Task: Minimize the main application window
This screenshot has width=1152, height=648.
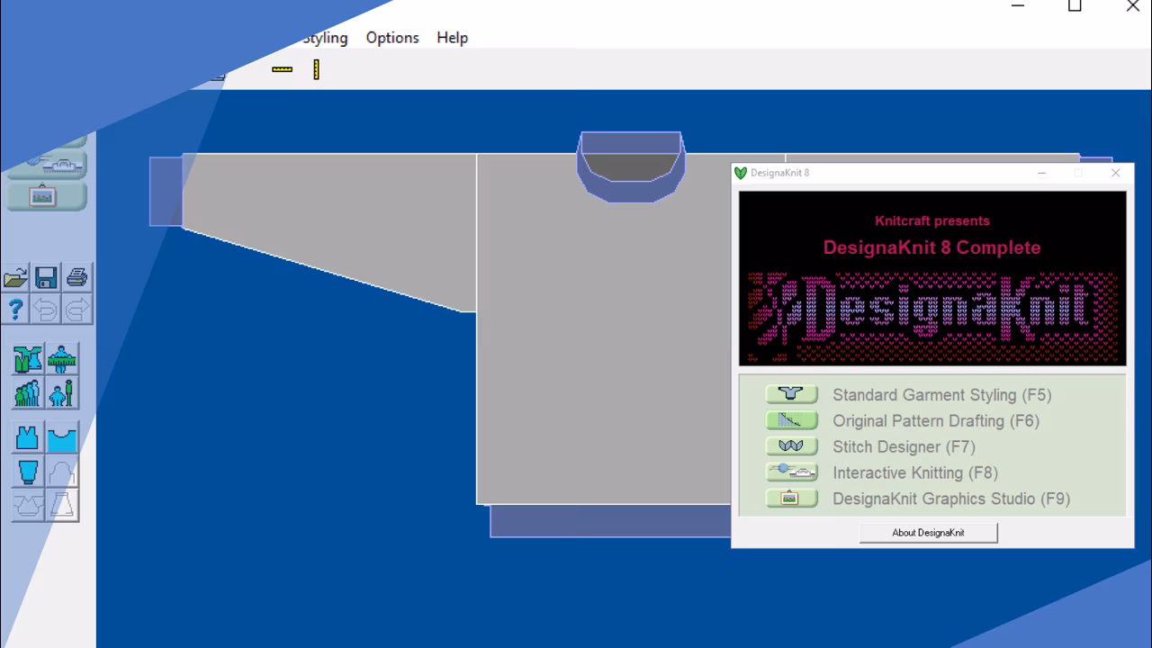Action: (x=1018, y=6)
